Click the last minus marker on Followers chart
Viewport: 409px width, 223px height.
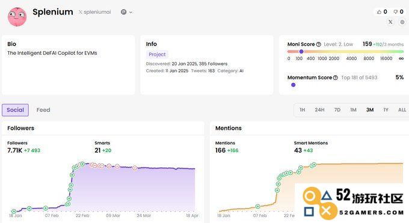134,168
